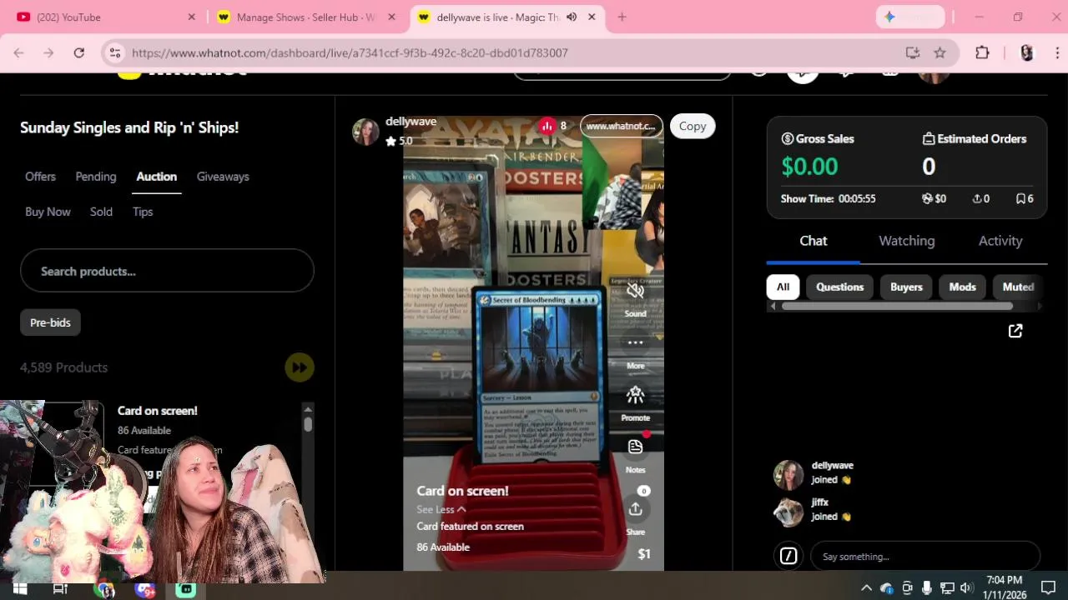
Task: Open the Buy Now tab
Action: (x=48, y=212)
